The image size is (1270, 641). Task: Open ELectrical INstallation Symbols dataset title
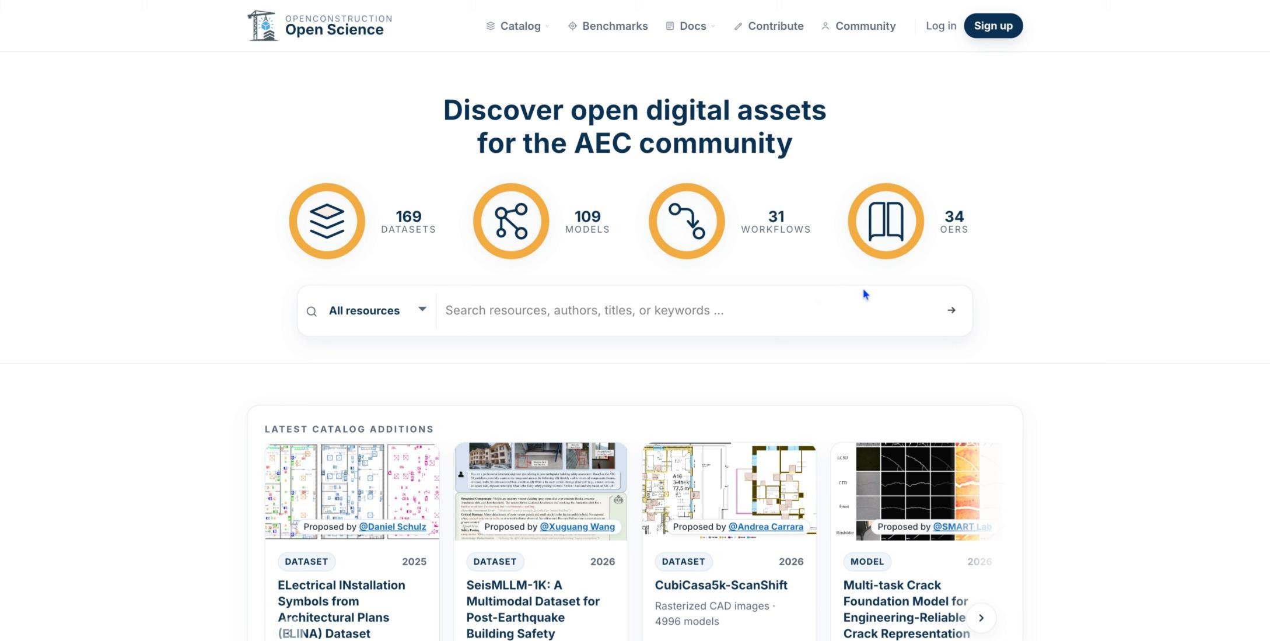341,610
